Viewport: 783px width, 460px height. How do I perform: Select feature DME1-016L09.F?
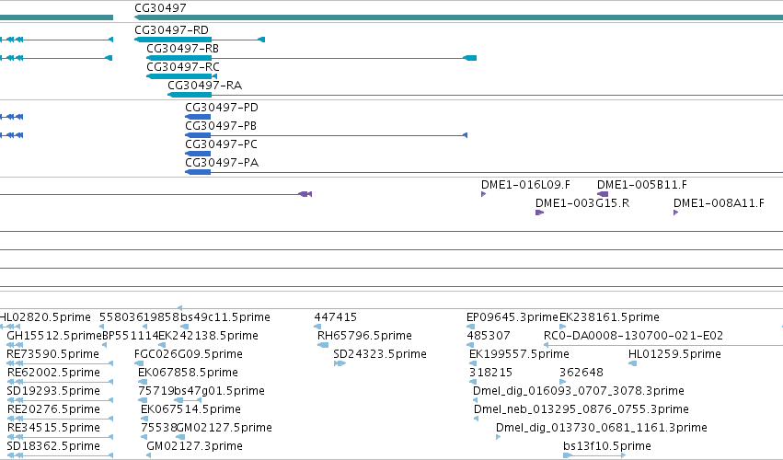click(x=525, y=185)
